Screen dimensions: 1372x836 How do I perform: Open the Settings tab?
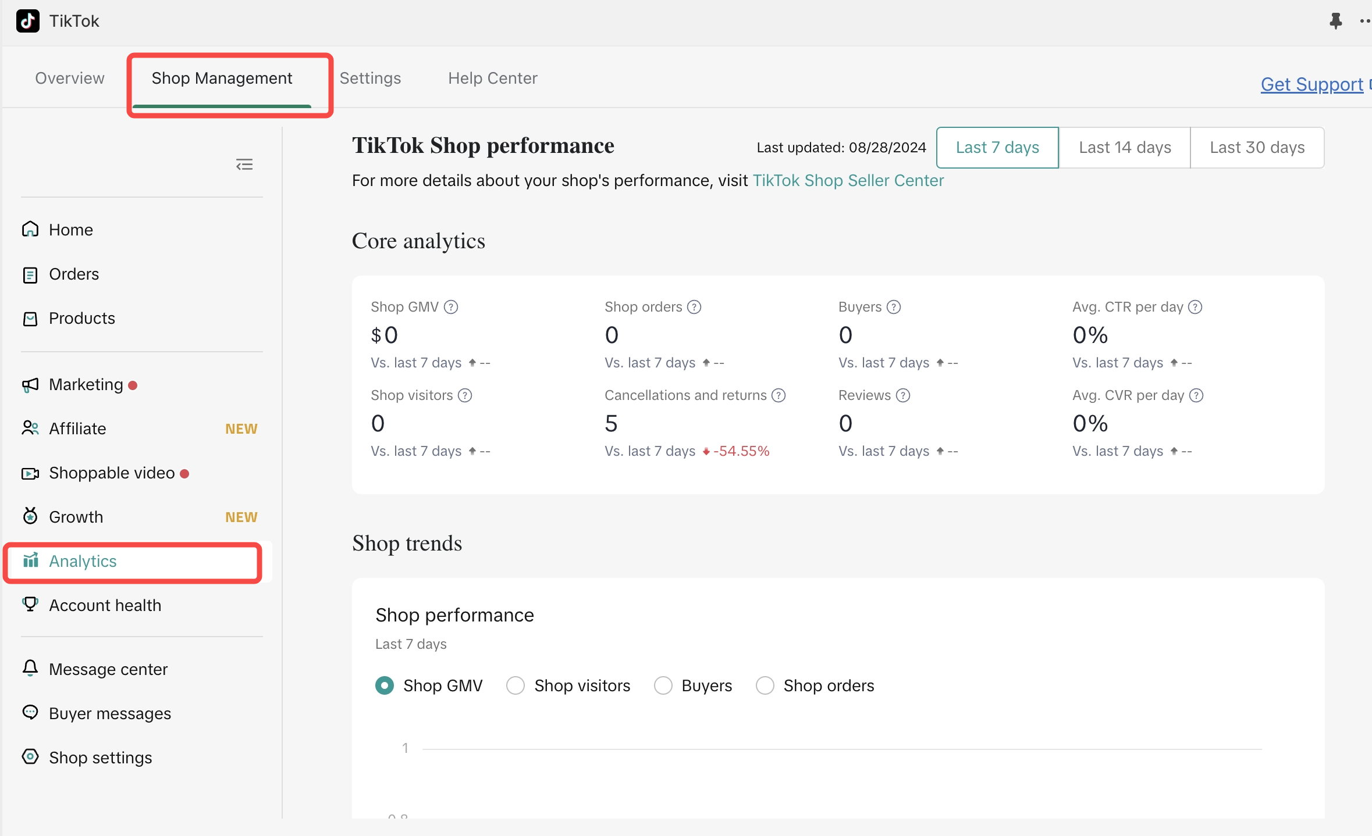point(370,78)
